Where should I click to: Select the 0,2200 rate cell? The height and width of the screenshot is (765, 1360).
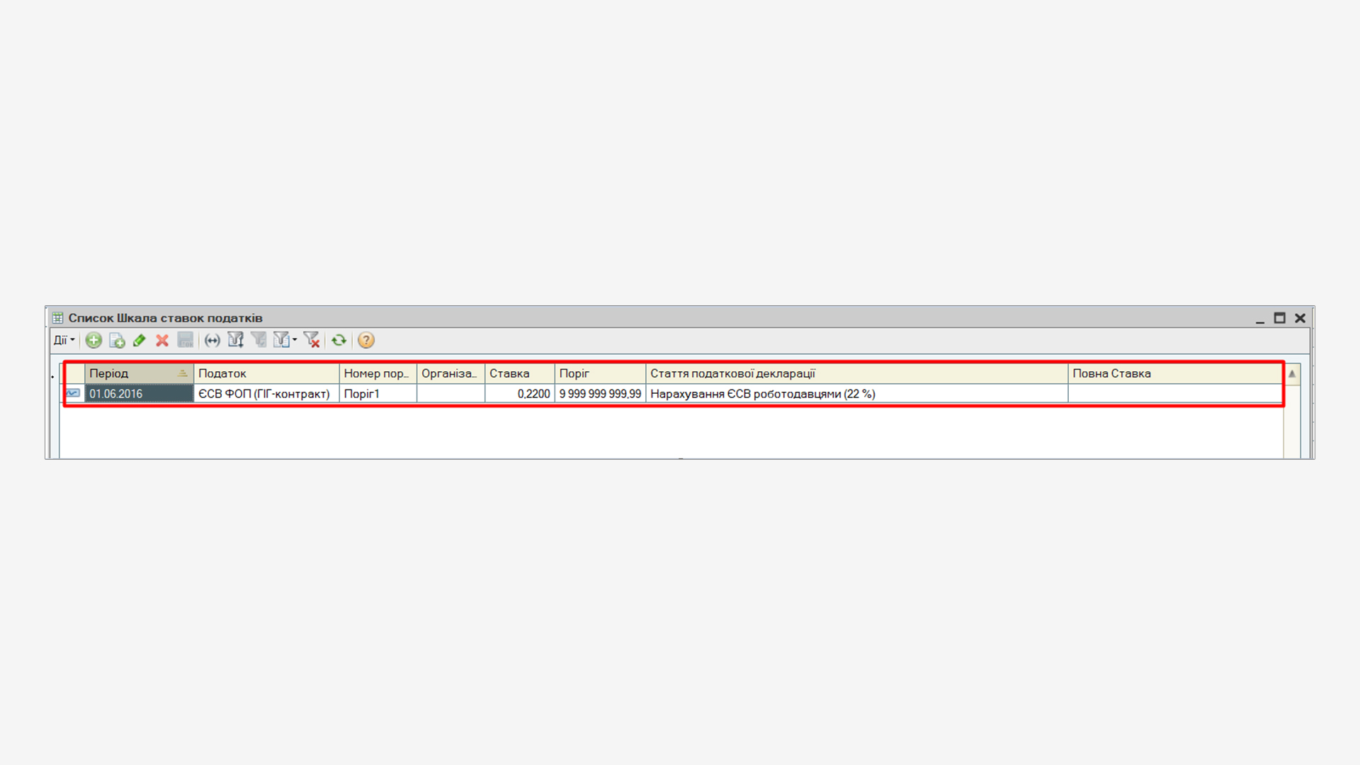coord(520,394)
